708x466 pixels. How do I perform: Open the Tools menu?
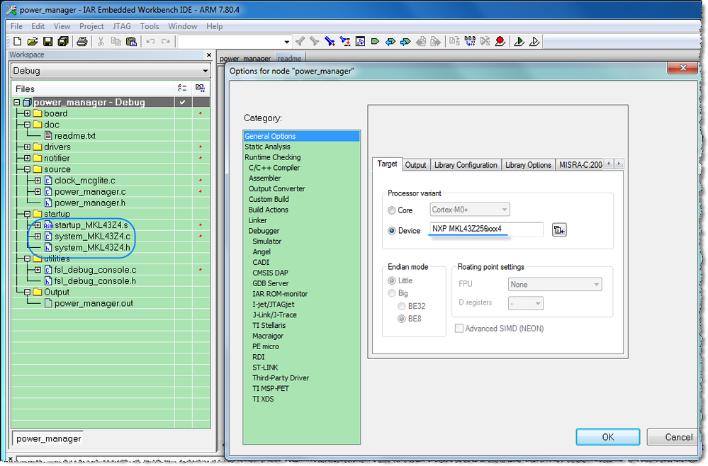click(150, 26)
